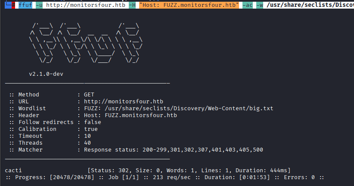Click the -w wordlist flag

click(x=260, y=4)
